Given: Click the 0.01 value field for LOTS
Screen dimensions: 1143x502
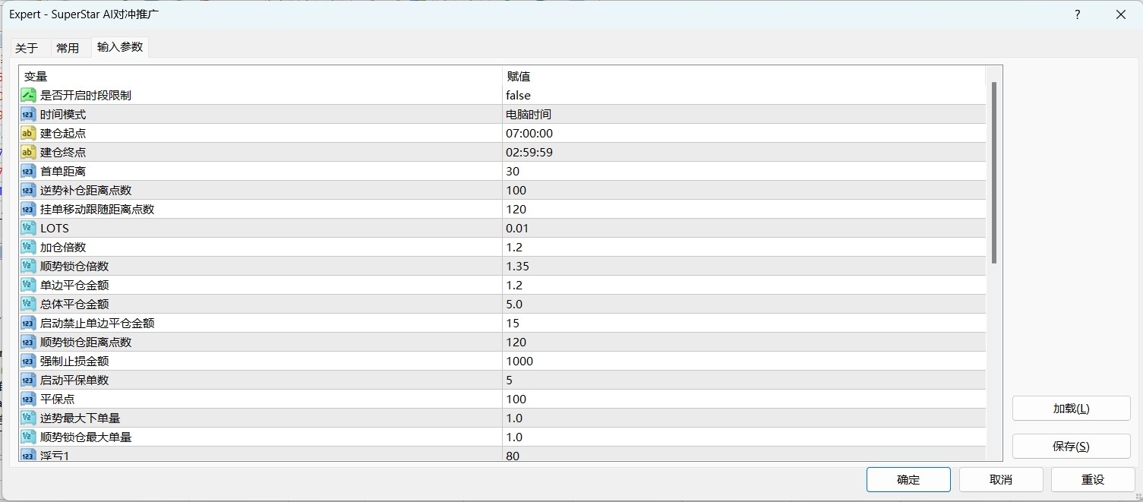Looking at the screenshot, I should pyautogui.click(x=517, y=228).
